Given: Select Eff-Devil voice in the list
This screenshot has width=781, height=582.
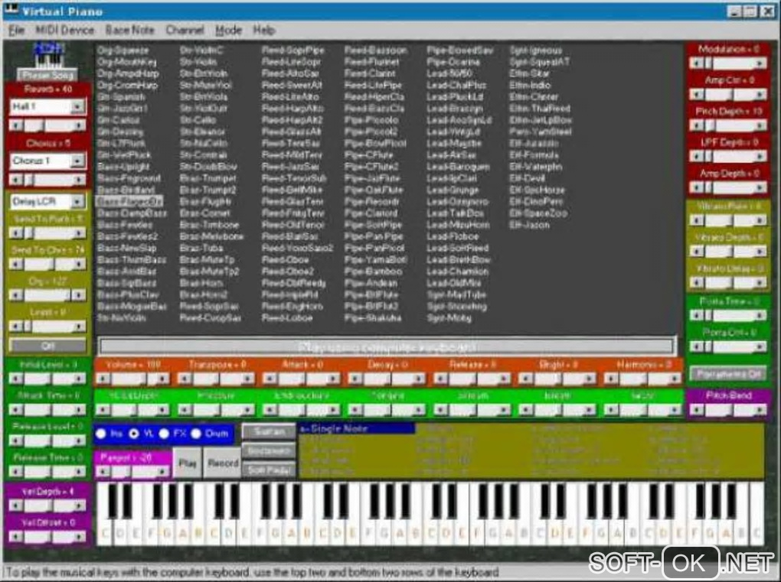Looking at the screenshot, I should click(527, 178).
